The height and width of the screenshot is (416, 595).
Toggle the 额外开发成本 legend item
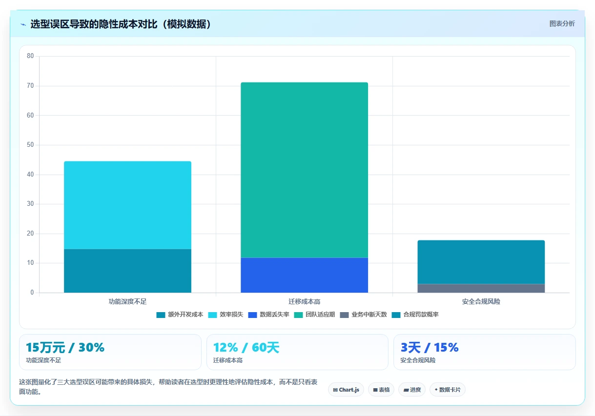pyautogui.click(x=180, y=315)
